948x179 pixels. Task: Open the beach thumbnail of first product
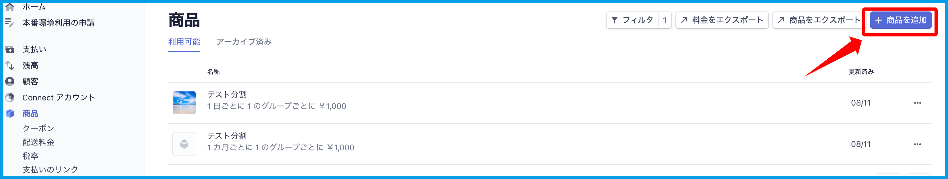pyautogui.click(x=184, y=103)
